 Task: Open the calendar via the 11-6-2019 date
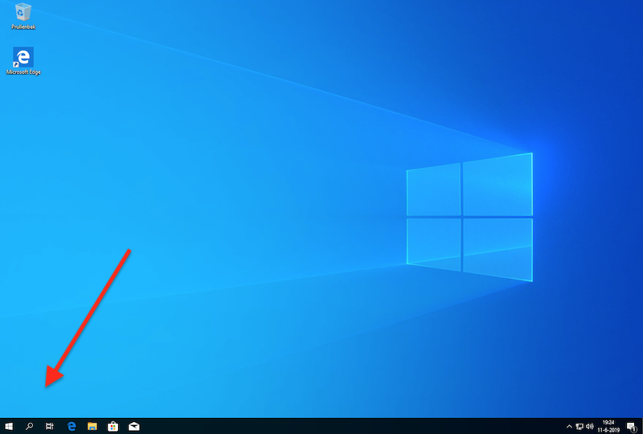[608, 430]
